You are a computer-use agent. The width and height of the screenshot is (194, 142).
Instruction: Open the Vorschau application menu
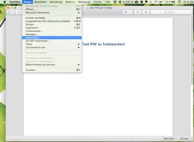(15, 2)
